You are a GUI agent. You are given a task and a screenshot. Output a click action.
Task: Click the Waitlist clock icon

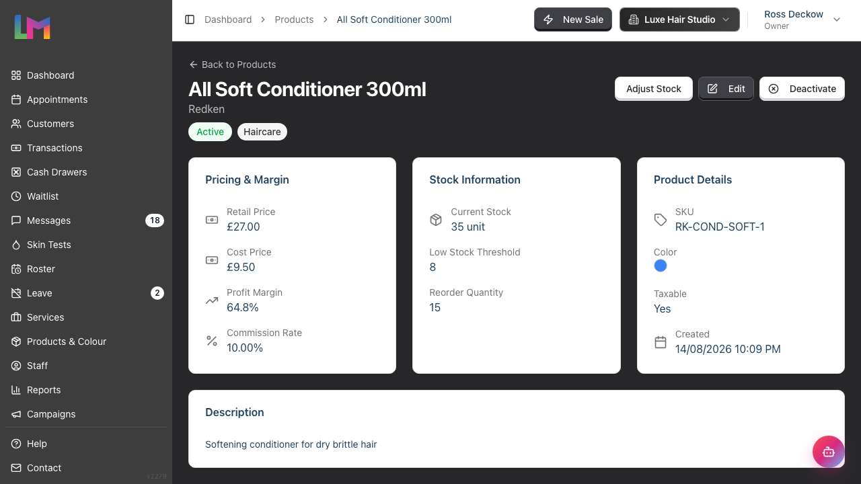coord(16,196)
